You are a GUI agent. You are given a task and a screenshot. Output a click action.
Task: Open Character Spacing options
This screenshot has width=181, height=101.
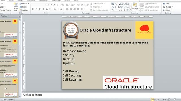click(51, 9)
